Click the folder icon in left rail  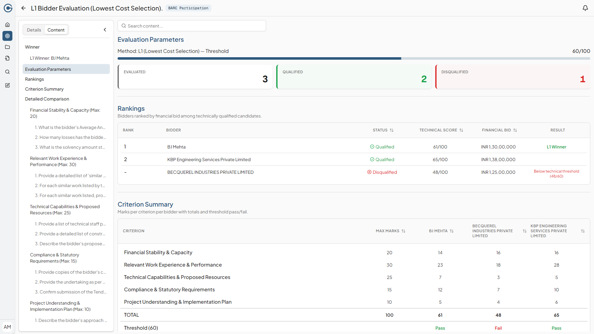pos(7,47)
